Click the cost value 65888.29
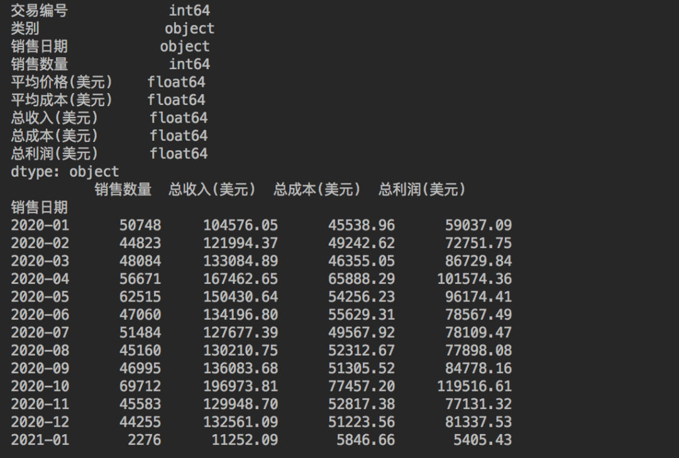Screen dimensions: 679x458 click(361, 279)
